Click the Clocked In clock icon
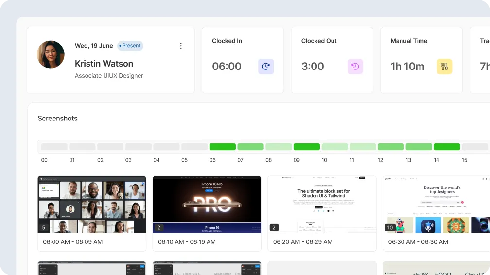The image size is (490, 275). click(x=266, y=67)
